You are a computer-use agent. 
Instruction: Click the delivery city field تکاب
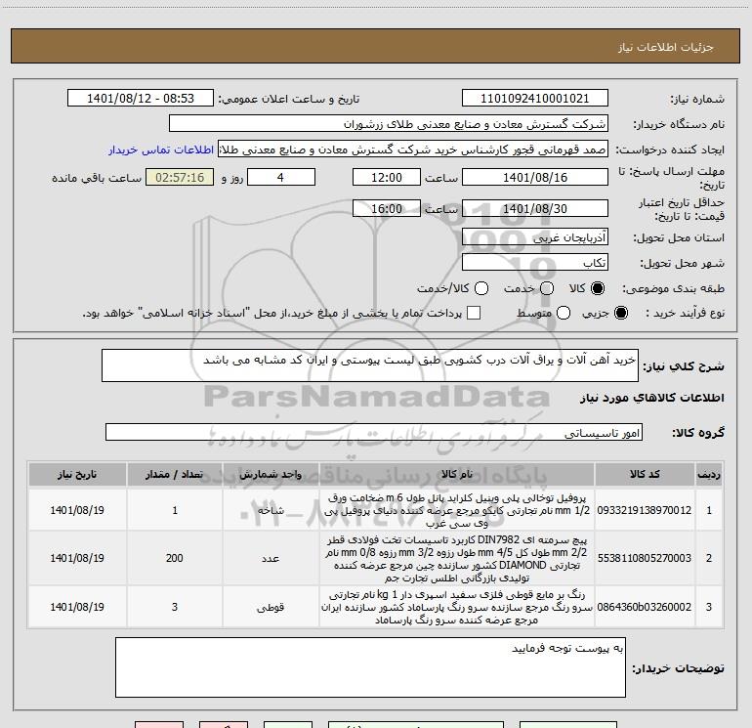coord(535,263)
